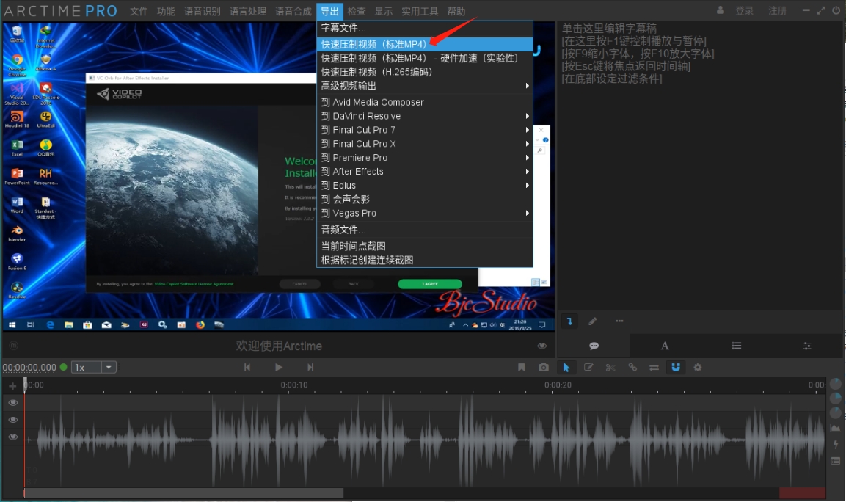Click the 0:00:10 mark on timeline ruler

[x=294, y=385]
